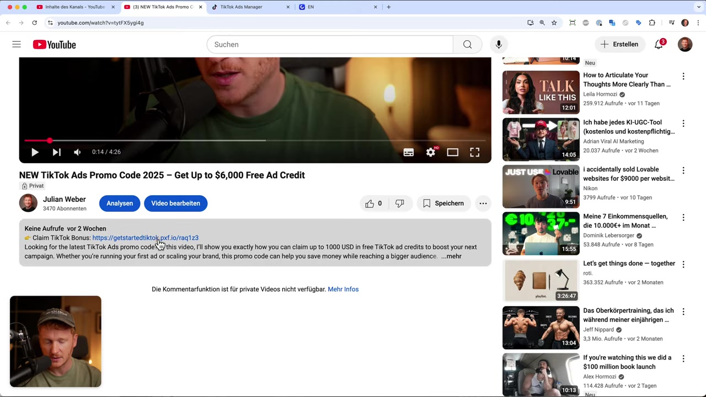Expand description with ...mehr
The width and height of the screenshot is (706, 397).
click(451, 256)
